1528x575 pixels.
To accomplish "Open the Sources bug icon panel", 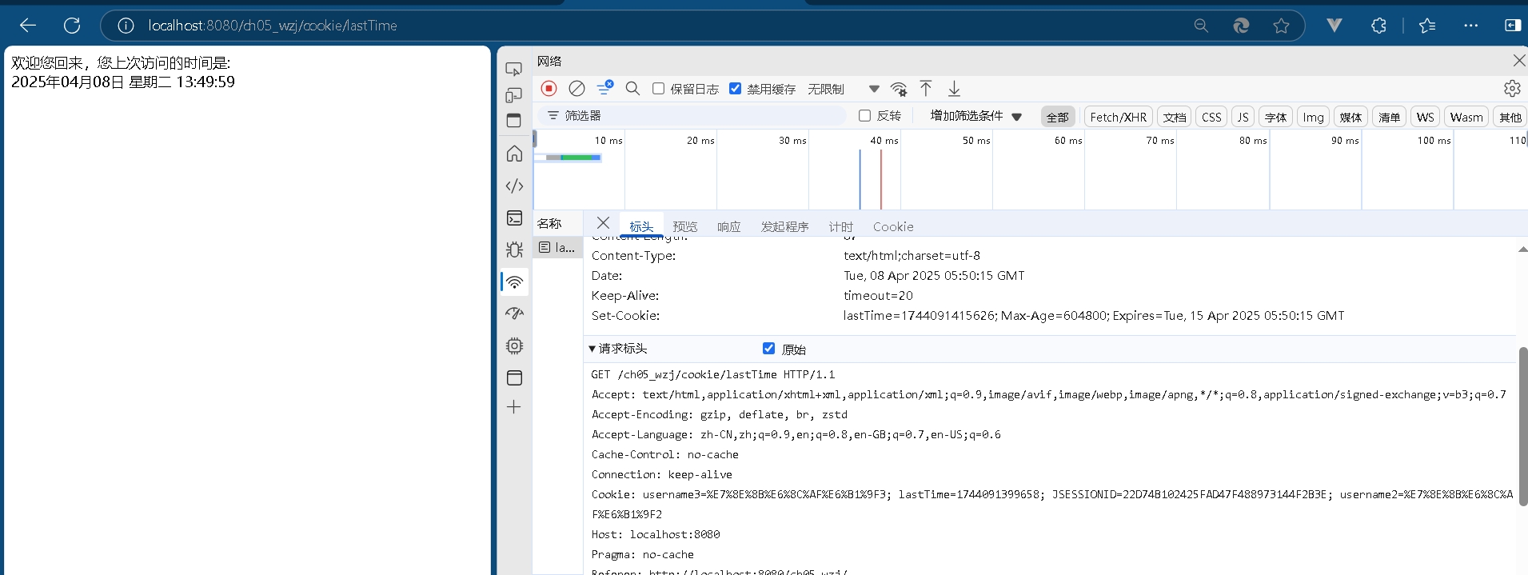I will (514, 250).
